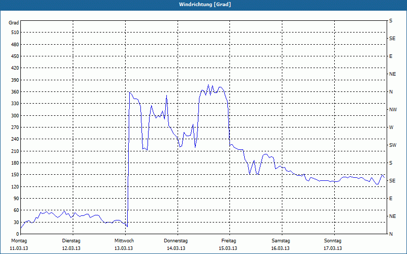Click the date 15.03.13
Screen dimensions: 407x254
pos(228,248)
